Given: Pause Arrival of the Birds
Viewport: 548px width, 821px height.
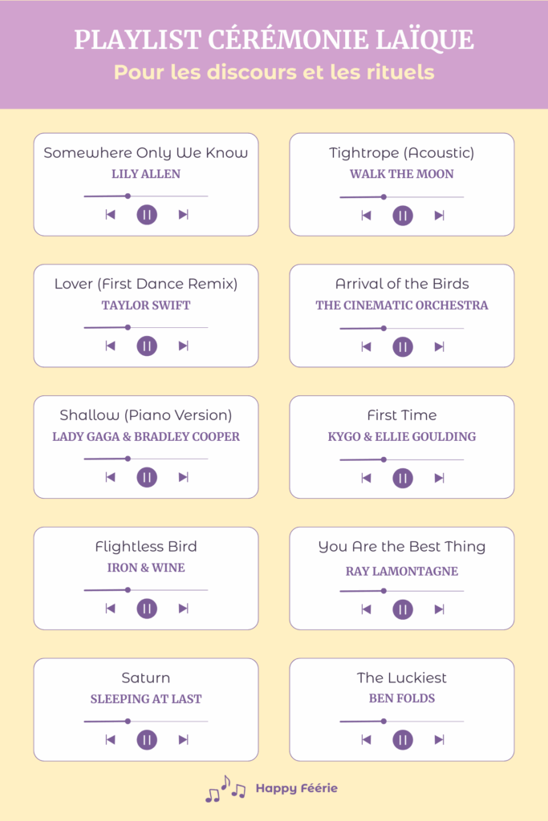Looking at the screenshot, I should click(x=402, y=347).
